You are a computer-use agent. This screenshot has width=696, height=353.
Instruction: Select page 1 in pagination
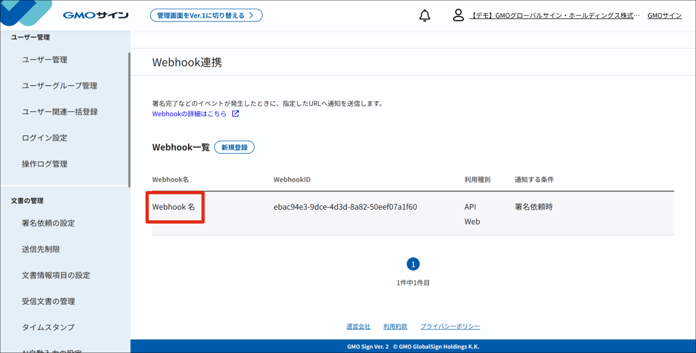click(x=413, y=264)
